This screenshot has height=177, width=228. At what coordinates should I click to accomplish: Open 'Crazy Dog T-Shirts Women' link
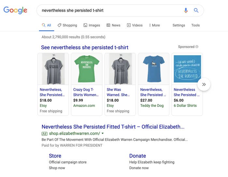coord(86,92)
